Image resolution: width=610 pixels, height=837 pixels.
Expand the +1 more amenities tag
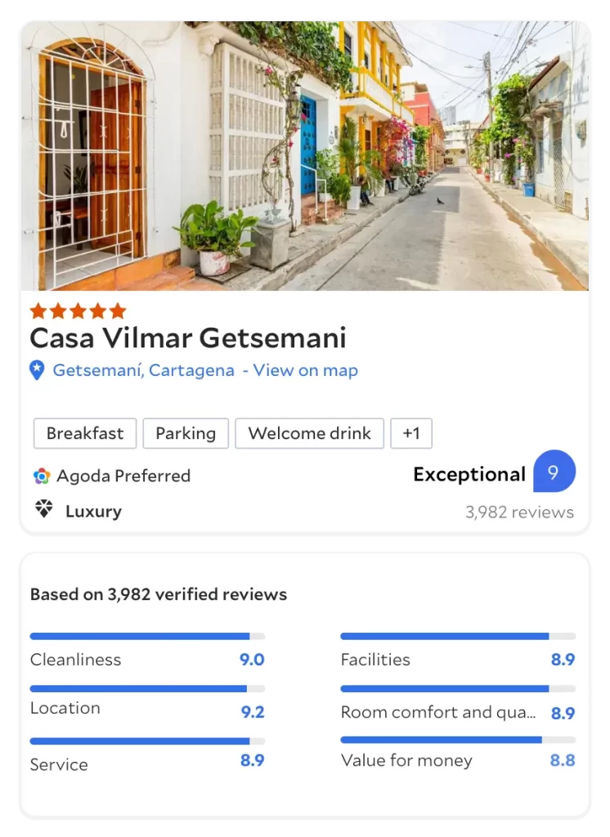point(410,433)
